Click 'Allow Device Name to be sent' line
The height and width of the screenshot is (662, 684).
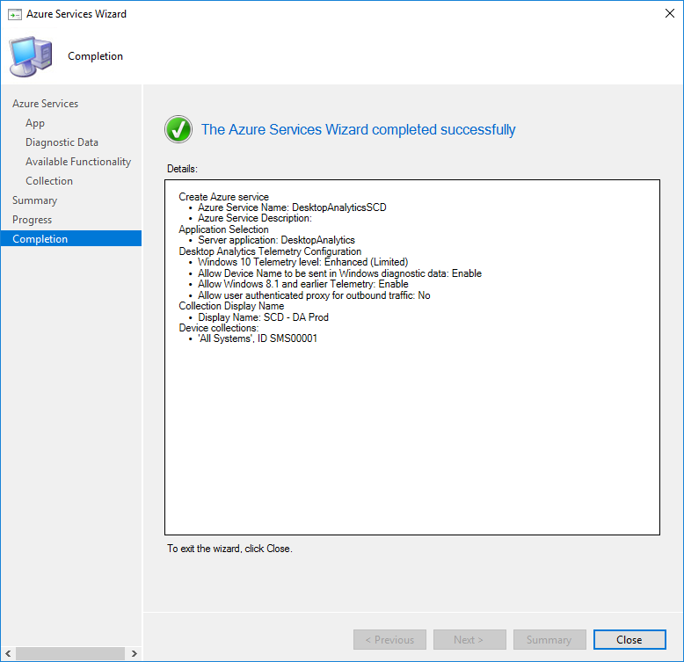coord(339,273)
